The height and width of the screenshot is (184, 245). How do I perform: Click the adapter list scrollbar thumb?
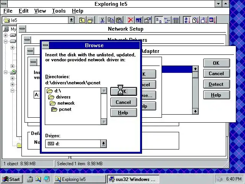click(x=195, y=75)
